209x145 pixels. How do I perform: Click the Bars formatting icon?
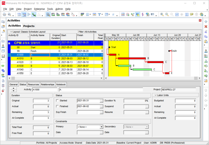pyautogui.click(x=82, y=14)
